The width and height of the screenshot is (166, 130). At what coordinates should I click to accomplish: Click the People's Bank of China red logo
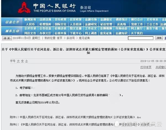(x=24, y=8)
